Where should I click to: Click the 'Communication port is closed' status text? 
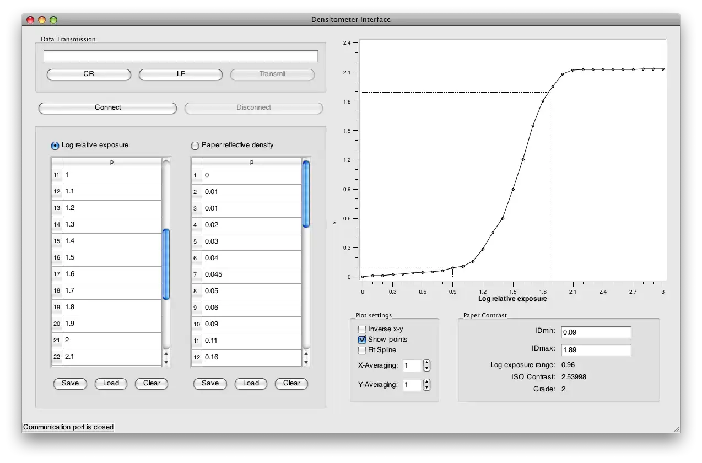[x=68, y=427]
